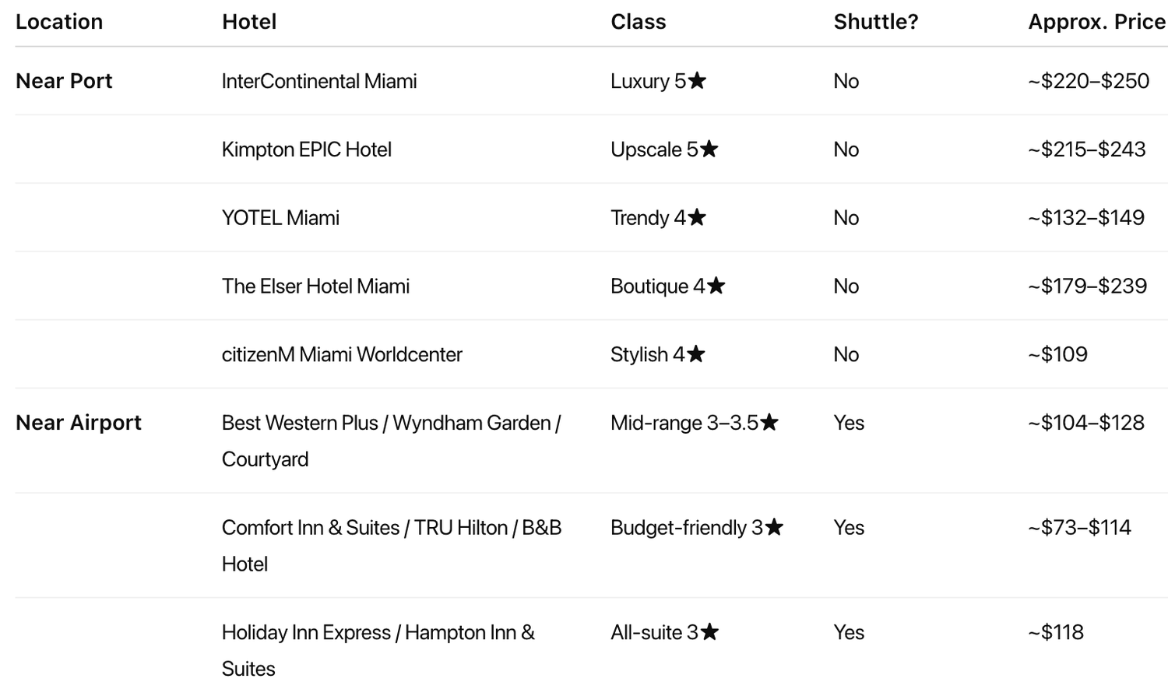The width and height of the screenshot is (1168, 682).
Task: Click Budget-friendly 3 star class
Action: (x=697, y=528)
